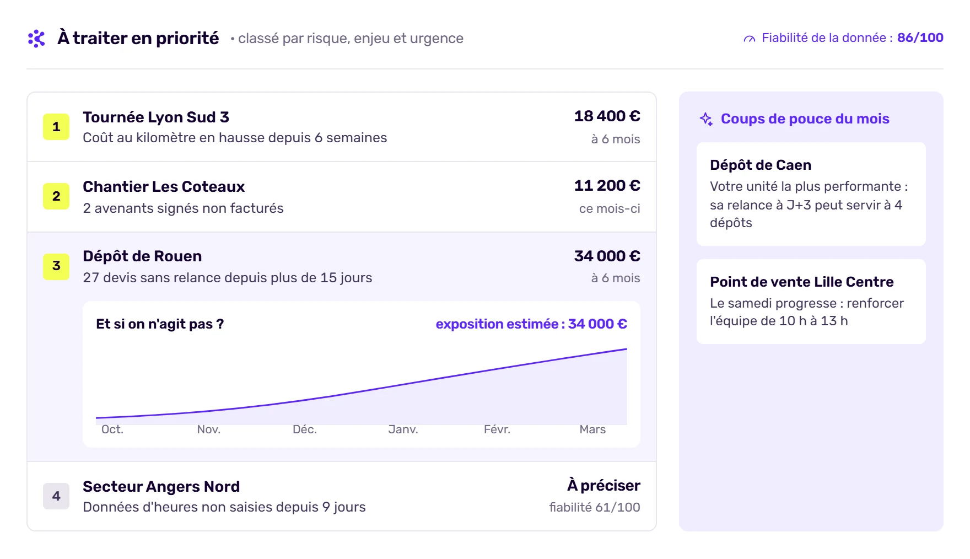Click the Oct. label on the chart axis
The width and height of the screenshot is (970, 559).
(112, 429)
